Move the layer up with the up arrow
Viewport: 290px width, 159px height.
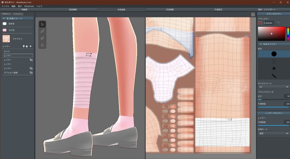(x=24, y=46)
